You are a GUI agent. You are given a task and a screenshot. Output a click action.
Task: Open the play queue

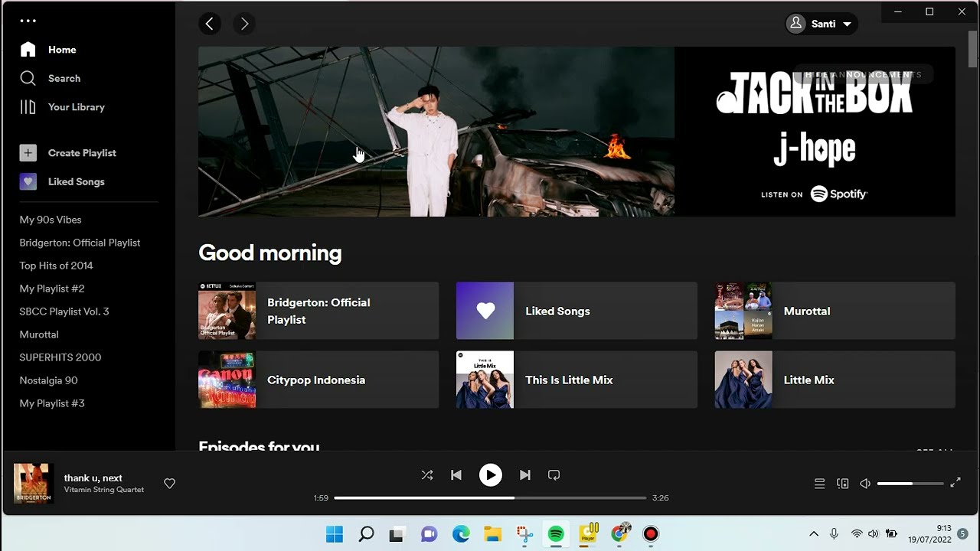(819, 484)
